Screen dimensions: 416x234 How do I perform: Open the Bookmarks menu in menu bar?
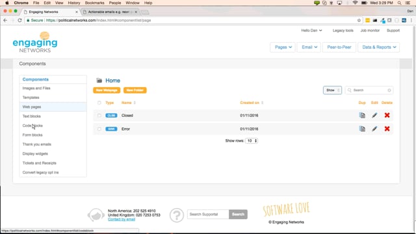pyautogui.click(x=94, y=3)
